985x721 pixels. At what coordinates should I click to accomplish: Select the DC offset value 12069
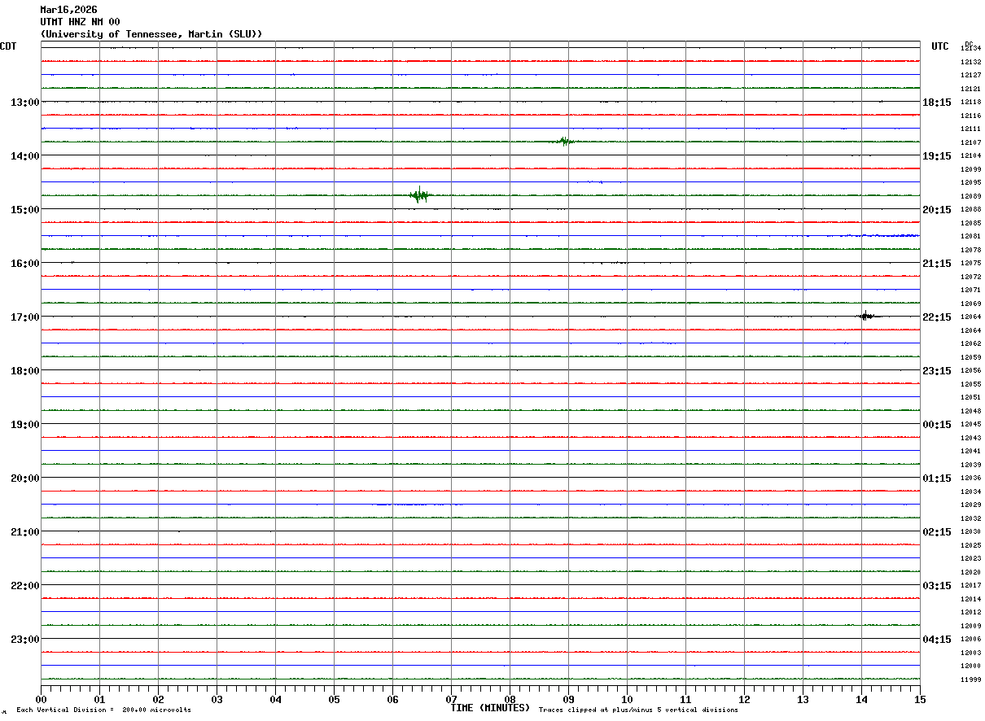coord(970,304)
